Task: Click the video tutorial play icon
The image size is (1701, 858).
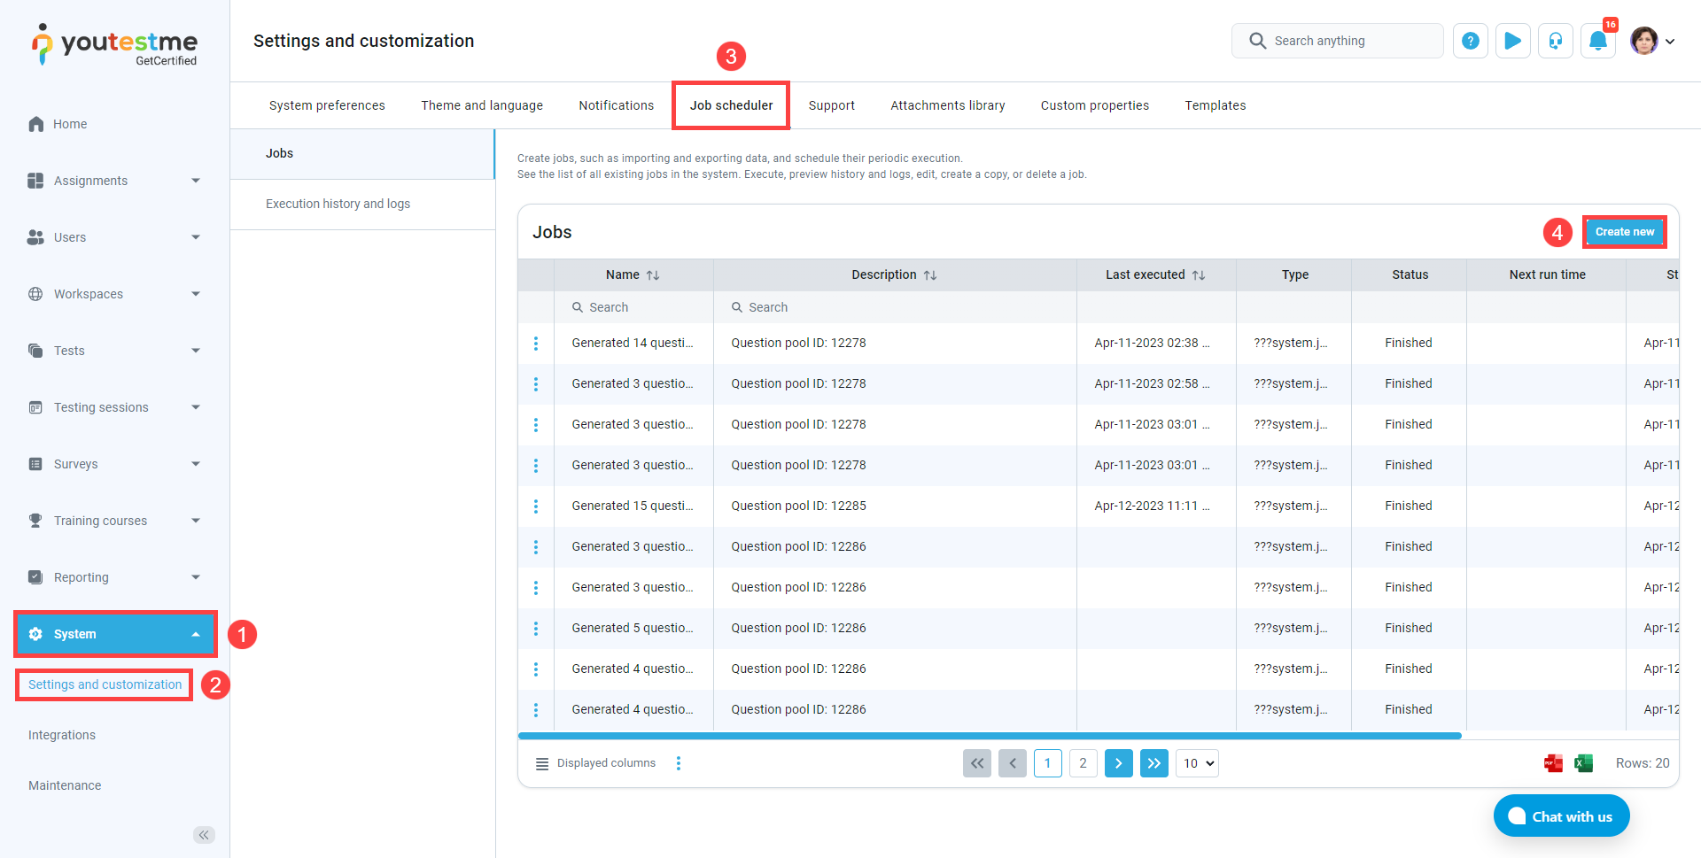Action: (x=1512, y=41)
